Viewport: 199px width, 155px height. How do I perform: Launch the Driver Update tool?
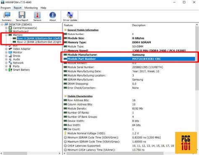click(x=70, y=16)
